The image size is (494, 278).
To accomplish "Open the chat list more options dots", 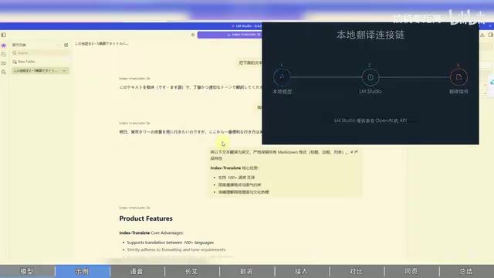I will pyautogui.click(x=59, y=45).
